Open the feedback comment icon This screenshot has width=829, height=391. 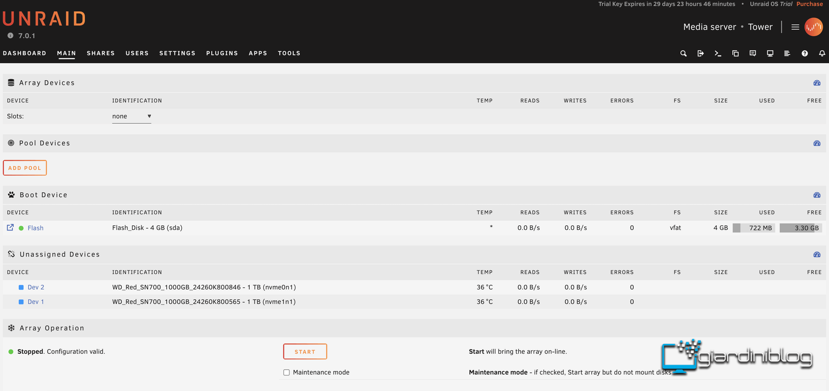pos(753,53)
